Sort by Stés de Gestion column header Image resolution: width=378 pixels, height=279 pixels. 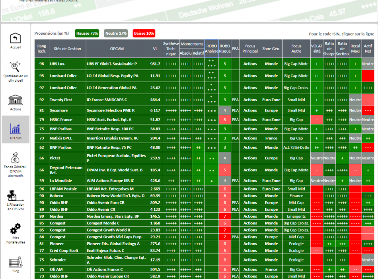(68, 49)
